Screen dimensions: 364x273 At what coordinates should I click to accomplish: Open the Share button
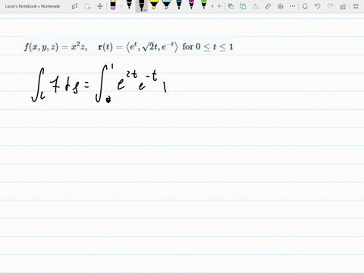pos(343,6)
